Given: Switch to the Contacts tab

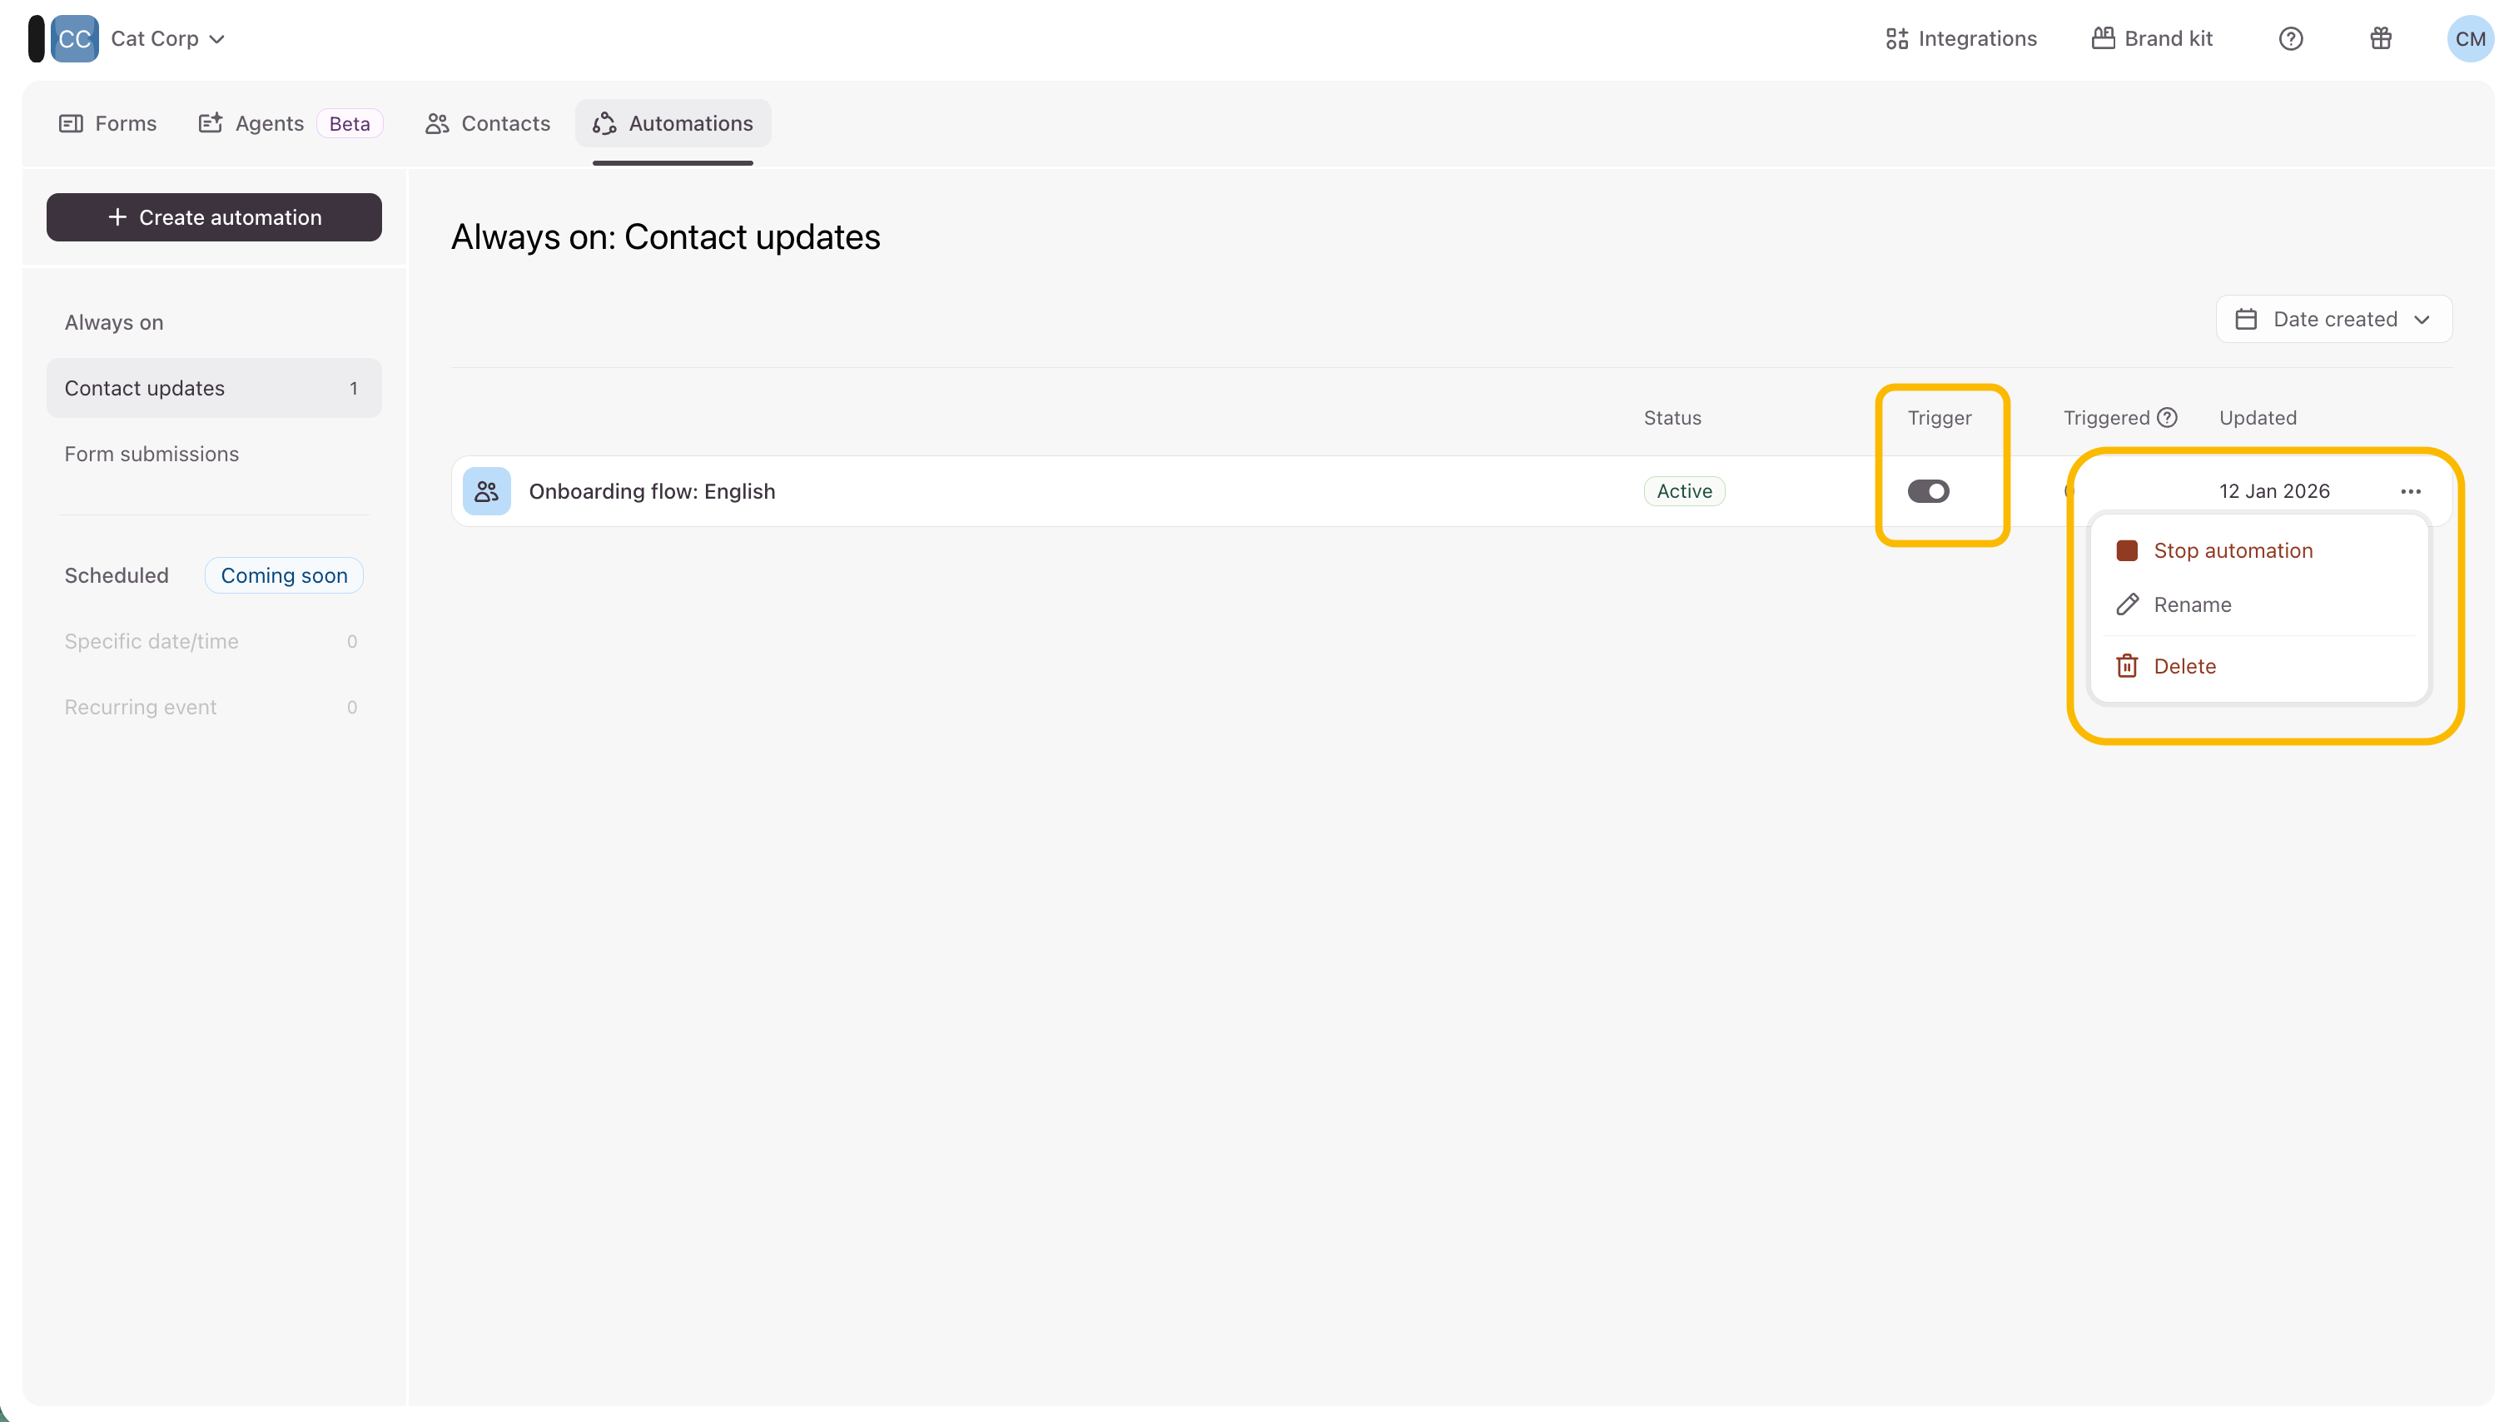Looking at the screenshot, I should tap(487, 123).
